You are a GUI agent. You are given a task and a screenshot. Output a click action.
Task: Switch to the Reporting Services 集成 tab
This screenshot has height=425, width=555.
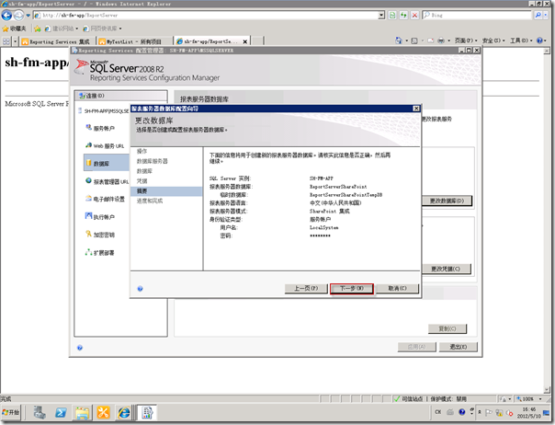click(x=57, y=41)
